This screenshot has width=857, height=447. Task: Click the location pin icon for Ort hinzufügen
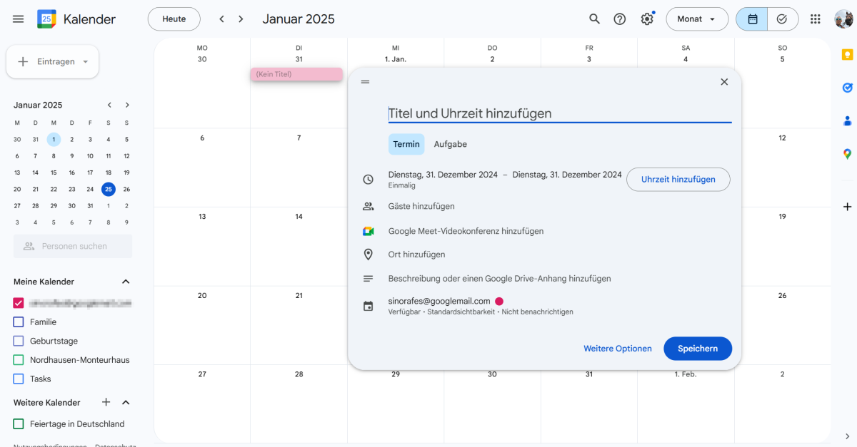pyautogui.click(x=369, y=254)
